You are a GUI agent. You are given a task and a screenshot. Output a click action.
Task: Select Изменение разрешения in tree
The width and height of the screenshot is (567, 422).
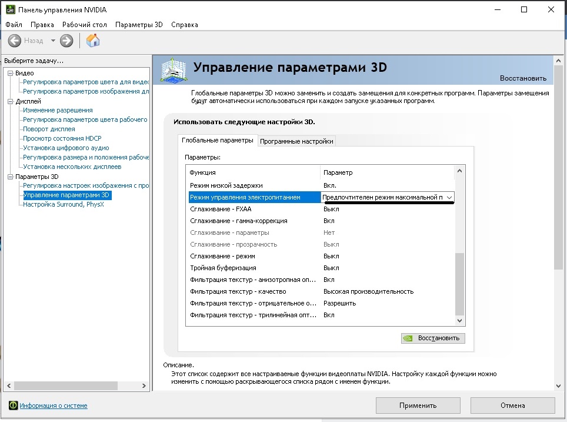tap(58, 110)
